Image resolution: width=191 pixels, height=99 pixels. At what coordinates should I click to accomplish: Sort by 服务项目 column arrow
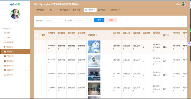pos(59,37)
